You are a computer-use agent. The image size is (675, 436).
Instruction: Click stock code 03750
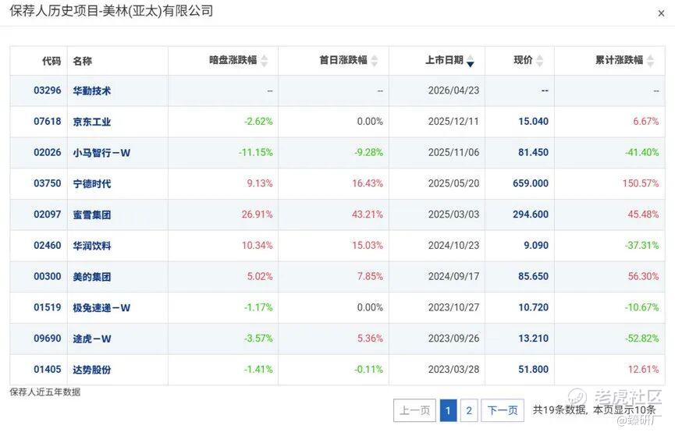pos(48,183)
